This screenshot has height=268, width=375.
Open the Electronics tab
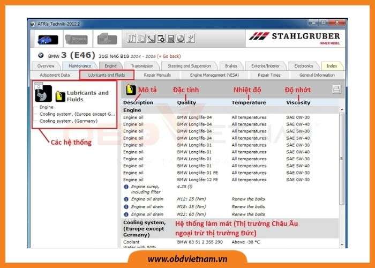304,66
